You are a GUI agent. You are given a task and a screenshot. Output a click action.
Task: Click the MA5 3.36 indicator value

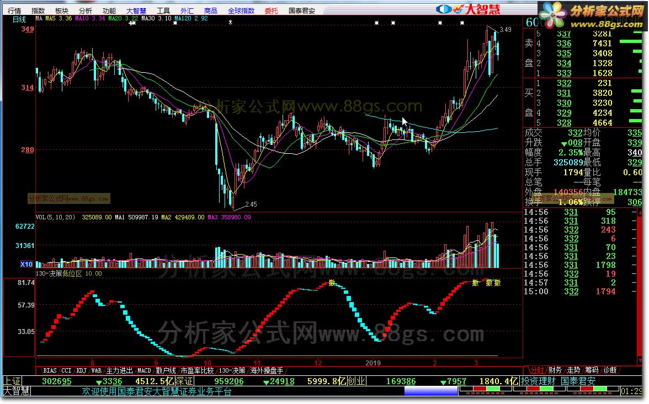coord(58,19)
